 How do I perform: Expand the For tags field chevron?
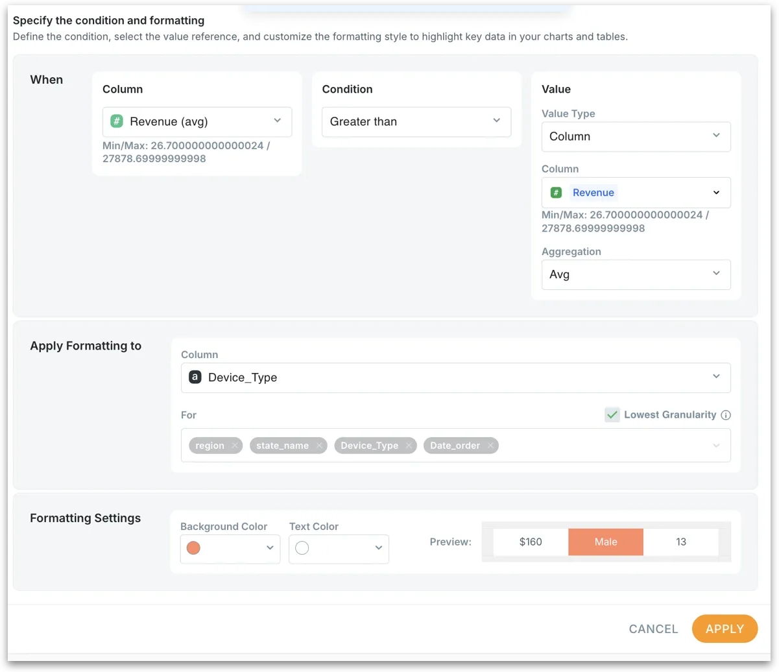pyautogui.click(x=716, y=446)
